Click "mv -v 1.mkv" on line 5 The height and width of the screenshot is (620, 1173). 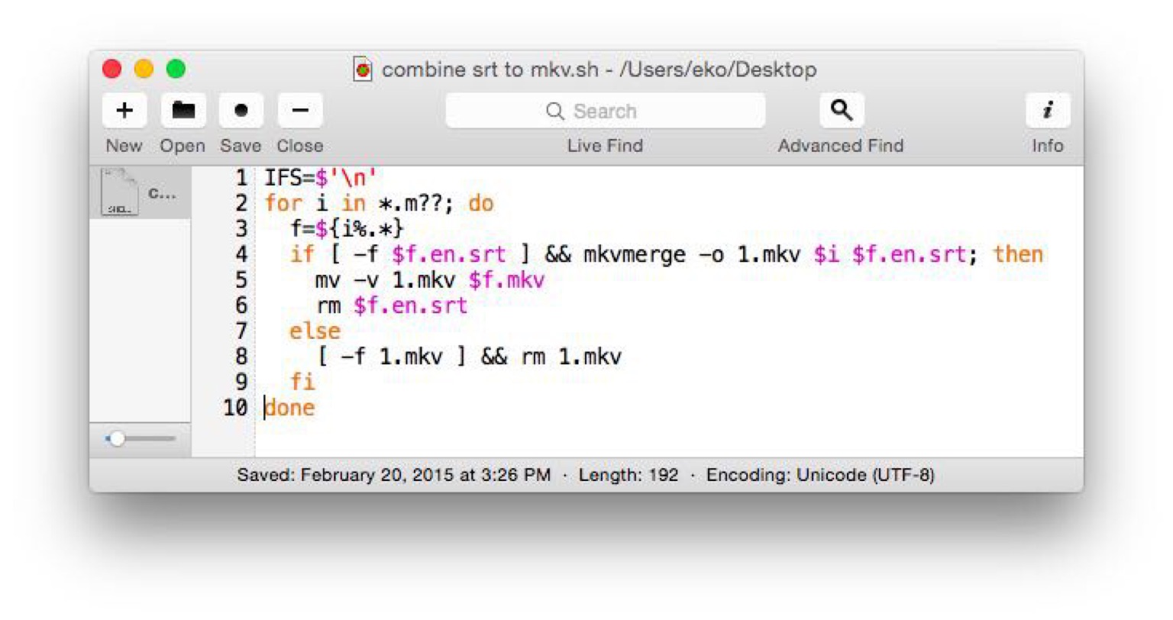385,280
